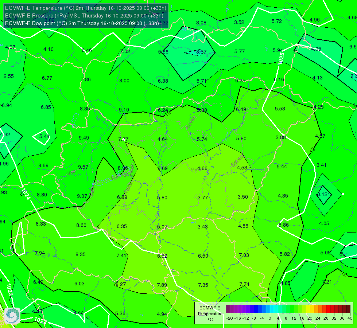
Task: Click the Tolna county label
Action: click(x=128, y=188)
